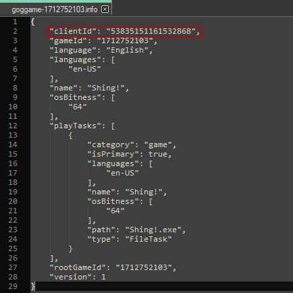The width and height of the screenshot is (293, 293).
Task: Click the "version" key on line 28
Action: pos(71,277)
